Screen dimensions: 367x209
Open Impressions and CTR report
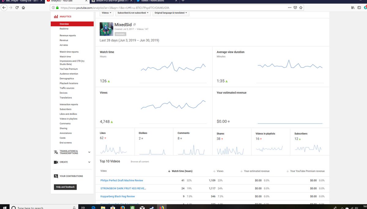pos(72,63)
